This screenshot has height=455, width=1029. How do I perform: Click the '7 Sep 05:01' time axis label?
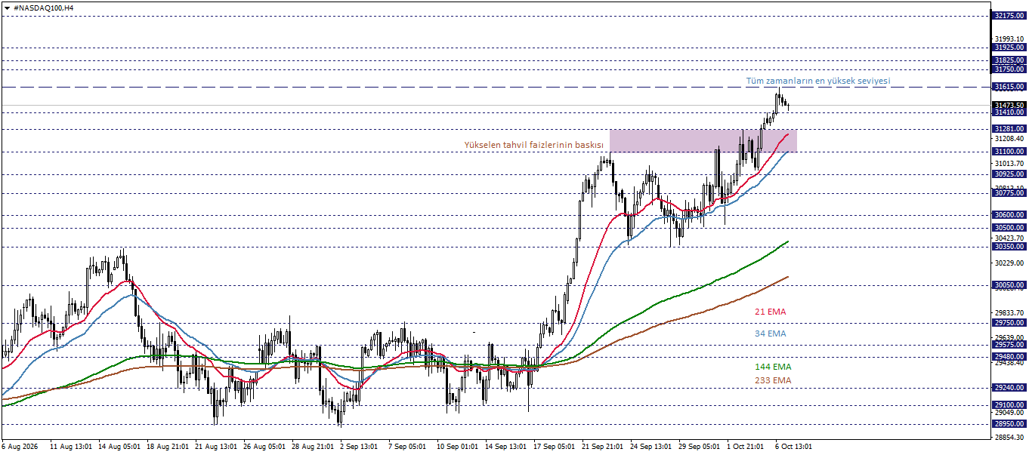[408, 447]
